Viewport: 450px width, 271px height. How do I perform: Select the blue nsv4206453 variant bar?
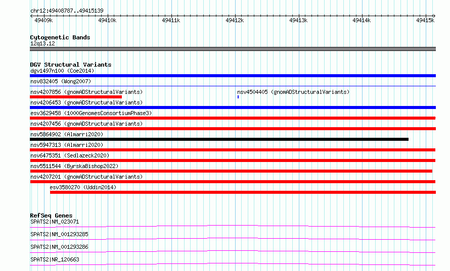pyautogui.click(x=233, y=107)
